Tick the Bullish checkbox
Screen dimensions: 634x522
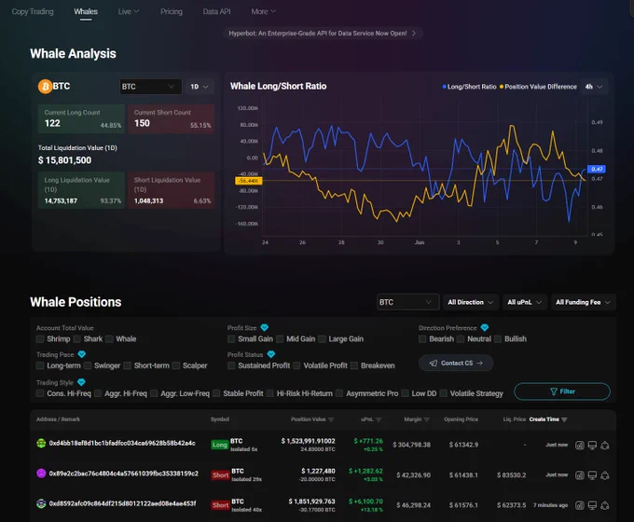pos(498,339)
